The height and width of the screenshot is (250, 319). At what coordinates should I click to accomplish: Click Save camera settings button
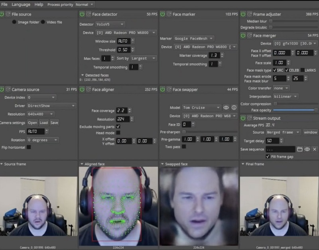click(x=54, y=123)
